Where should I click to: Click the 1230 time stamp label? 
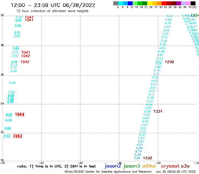click(169, 62)
